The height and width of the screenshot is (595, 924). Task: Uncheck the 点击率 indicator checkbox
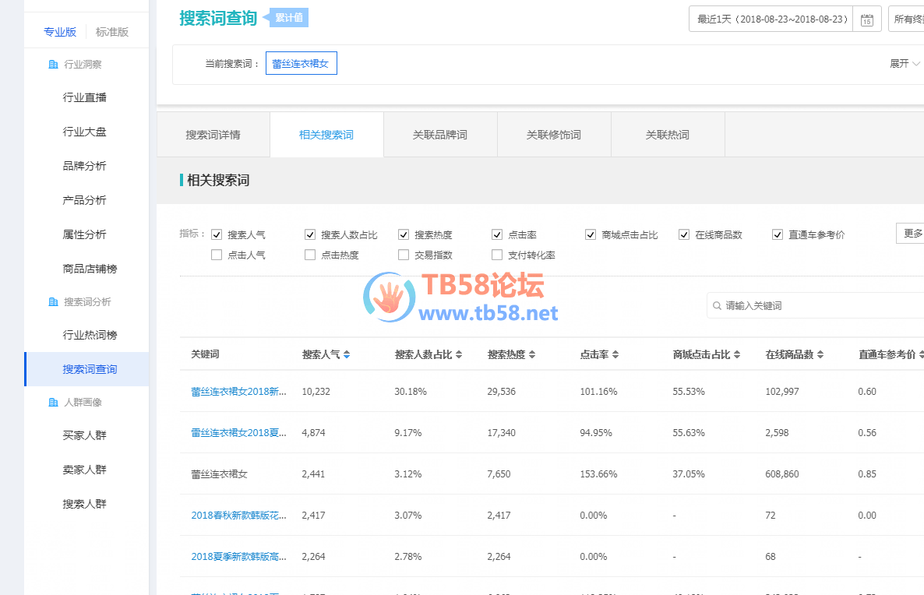point(497,234)
